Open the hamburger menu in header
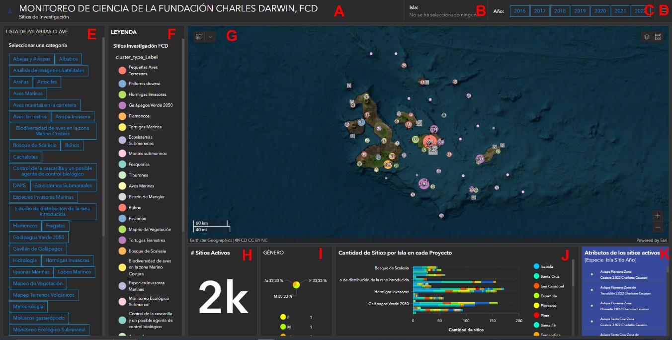This screenshot has width=672, height=340. pos(664,11)
